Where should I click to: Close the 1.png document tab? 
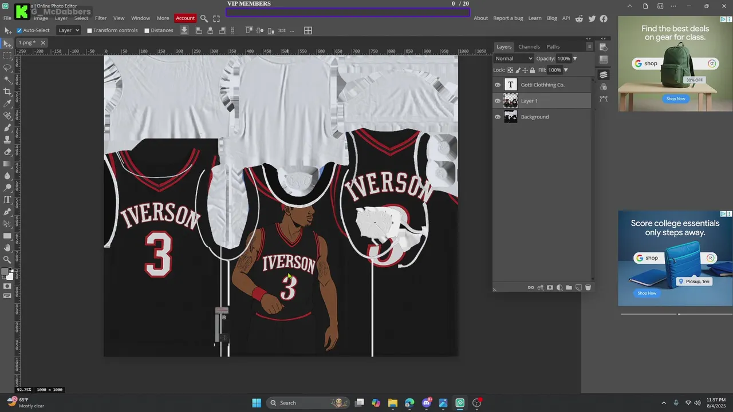[44, 42]
